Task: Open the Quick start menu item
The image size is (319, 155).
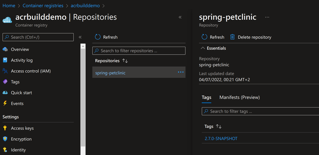Action: pyautogui.click(x=21, y=93)
